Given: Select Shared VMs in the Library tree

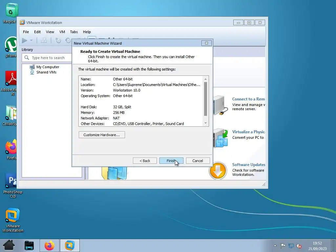Looking at the screenshot, I should [x=46, y=72].
